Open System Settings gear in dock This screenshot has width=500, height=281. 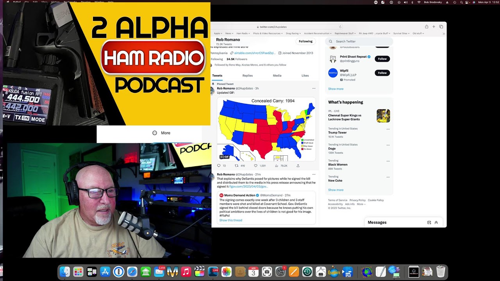[x=280, y=272]
